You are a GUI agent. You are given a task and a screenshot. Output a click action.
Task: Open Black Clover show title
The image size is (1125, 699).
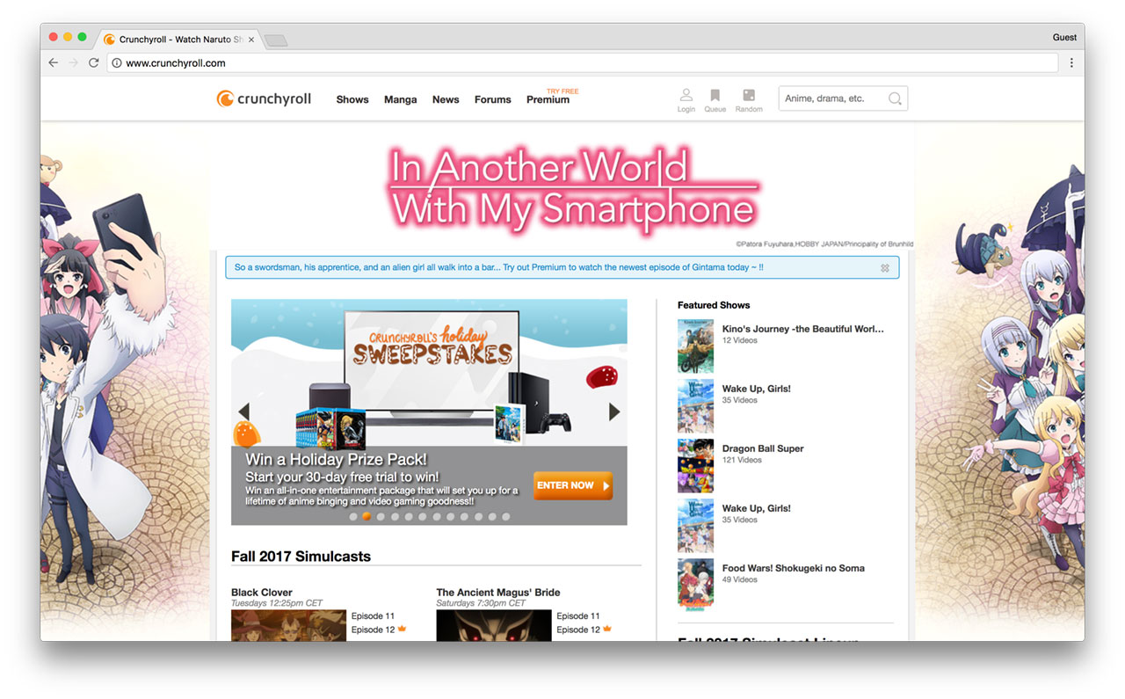pos(262,593)
